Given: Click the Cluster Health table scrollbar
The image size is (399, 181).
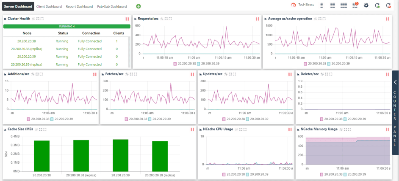Looking at the screenshot, I should click(x=129, y=52).
